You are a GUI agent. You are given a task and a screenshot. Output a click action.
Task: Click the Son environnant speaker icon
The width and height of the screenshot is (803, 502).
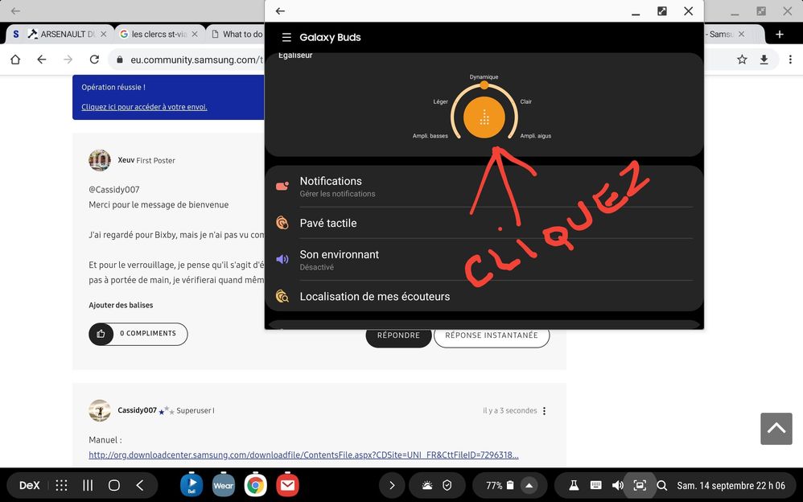click(x=282, y=259)
